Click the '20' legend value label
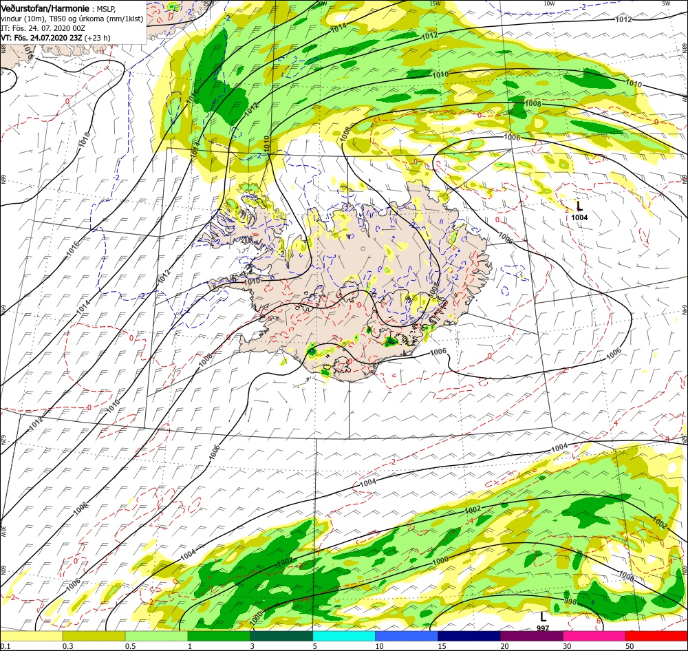 point(504,646)
